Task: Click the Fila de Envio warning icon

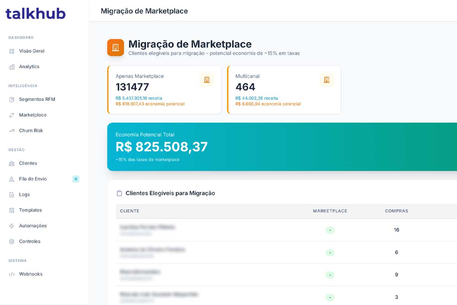Action: tap(11, 179)
